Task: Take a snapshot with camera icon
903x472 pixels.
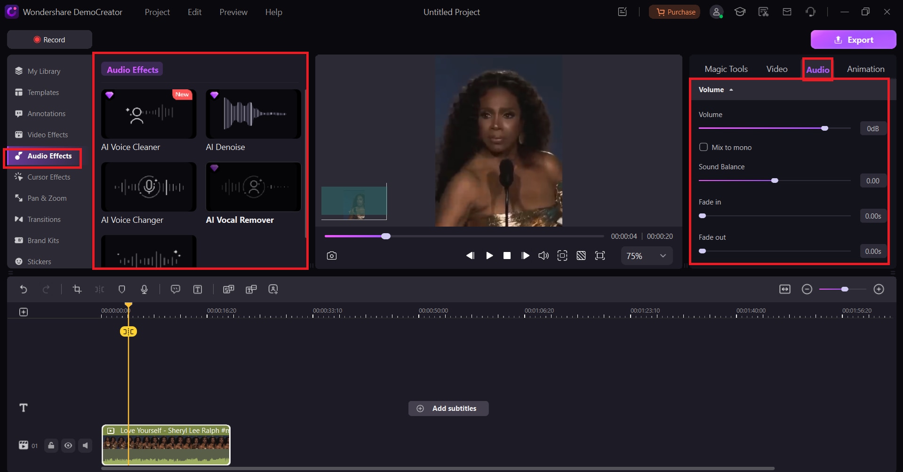Action: tap(332, 256)
